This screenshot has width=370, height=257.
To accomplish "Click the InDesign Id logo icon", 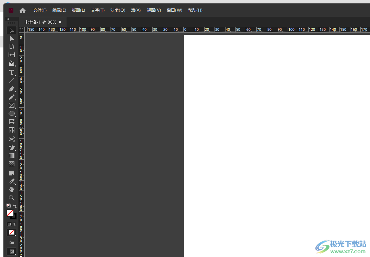I will [11, 10].
